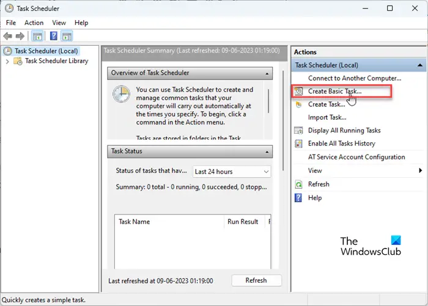Open the View menu in menu bar
This screenshot has height=306, width=428.
[x=59, y=23]
